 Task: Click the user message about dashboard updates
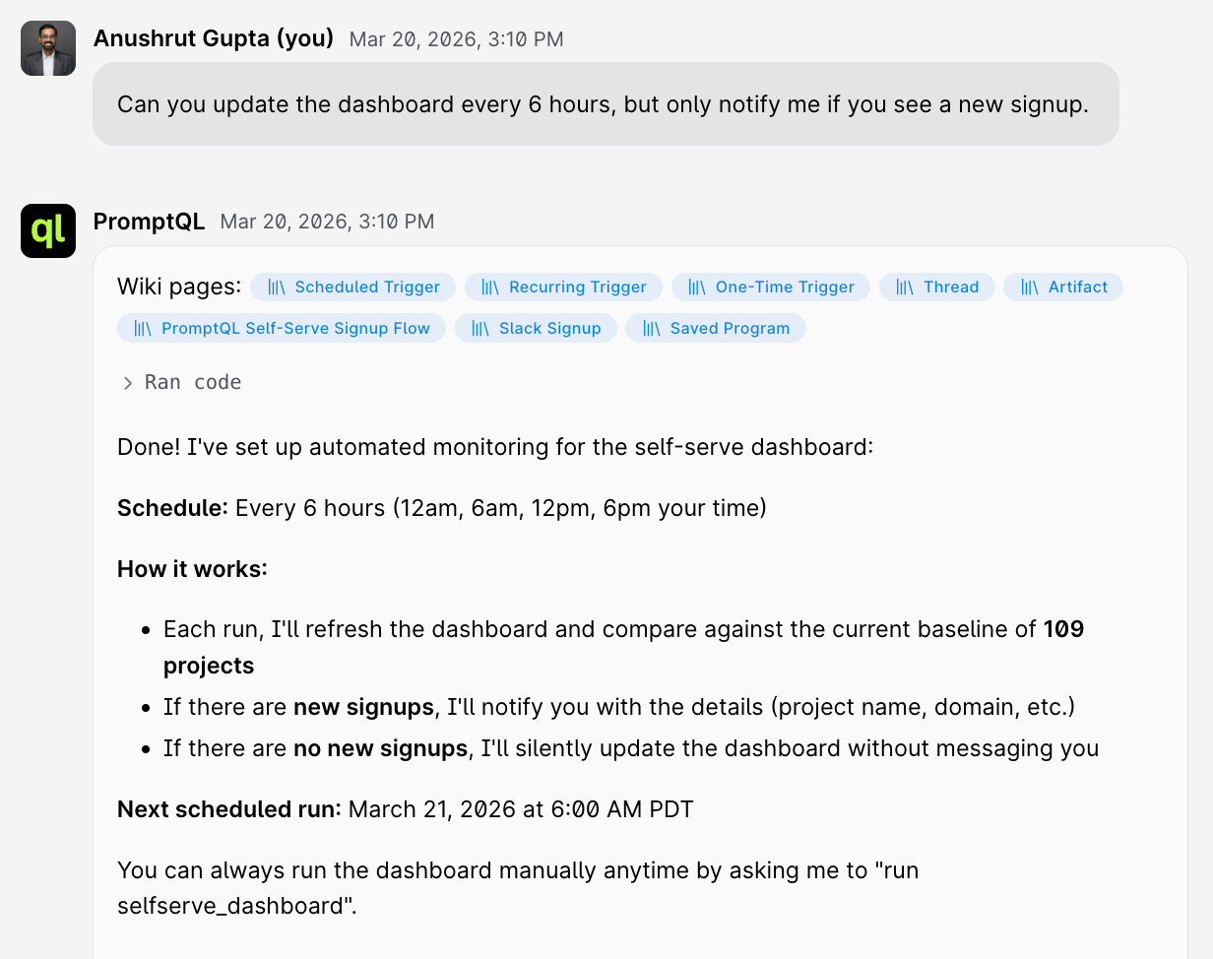603,104
